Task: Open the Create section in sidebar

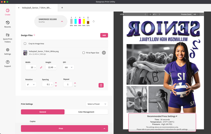Action: click(7, 12)
